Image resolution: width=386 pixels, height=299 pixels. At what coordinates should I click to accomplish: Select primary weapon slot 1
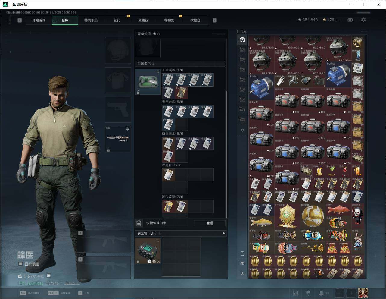(104, 241)
